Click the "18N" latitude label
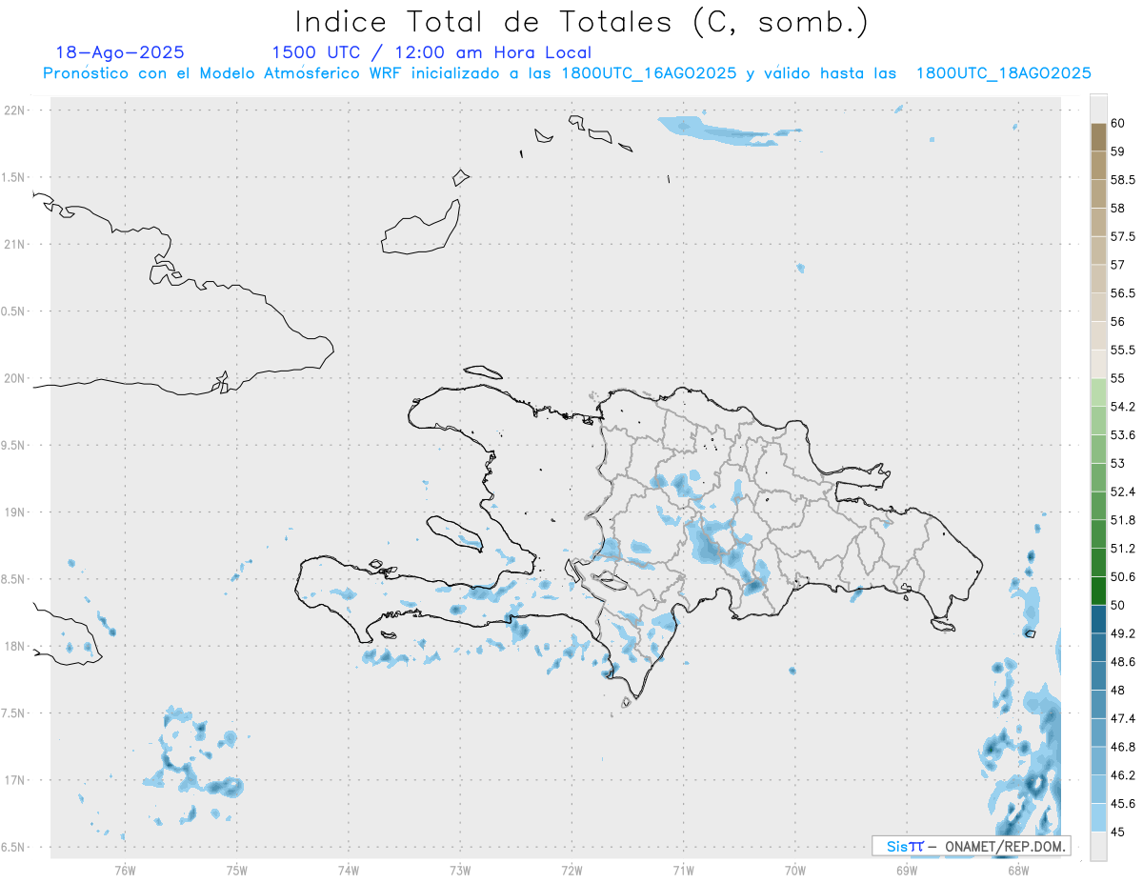This screenshot has width=1143, height=883. 16,647
